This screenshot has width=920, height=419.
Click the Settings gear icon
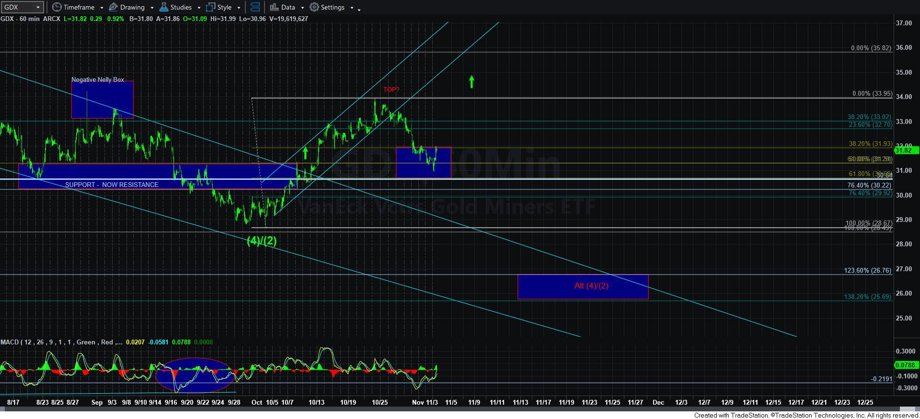(x=314, y=7)
